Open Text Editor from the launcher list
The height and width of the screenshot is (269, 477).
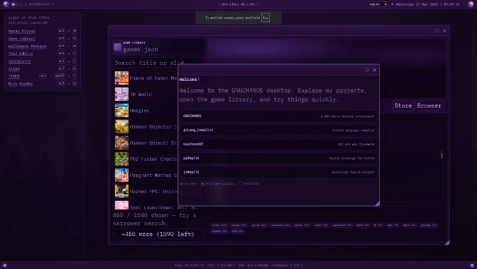tap(20, 53)
